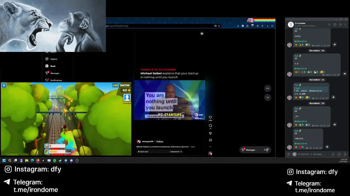Screen dimensions: 350x196
Task: Mute the Instagram reel audio
Action: (x=202, y=34)
